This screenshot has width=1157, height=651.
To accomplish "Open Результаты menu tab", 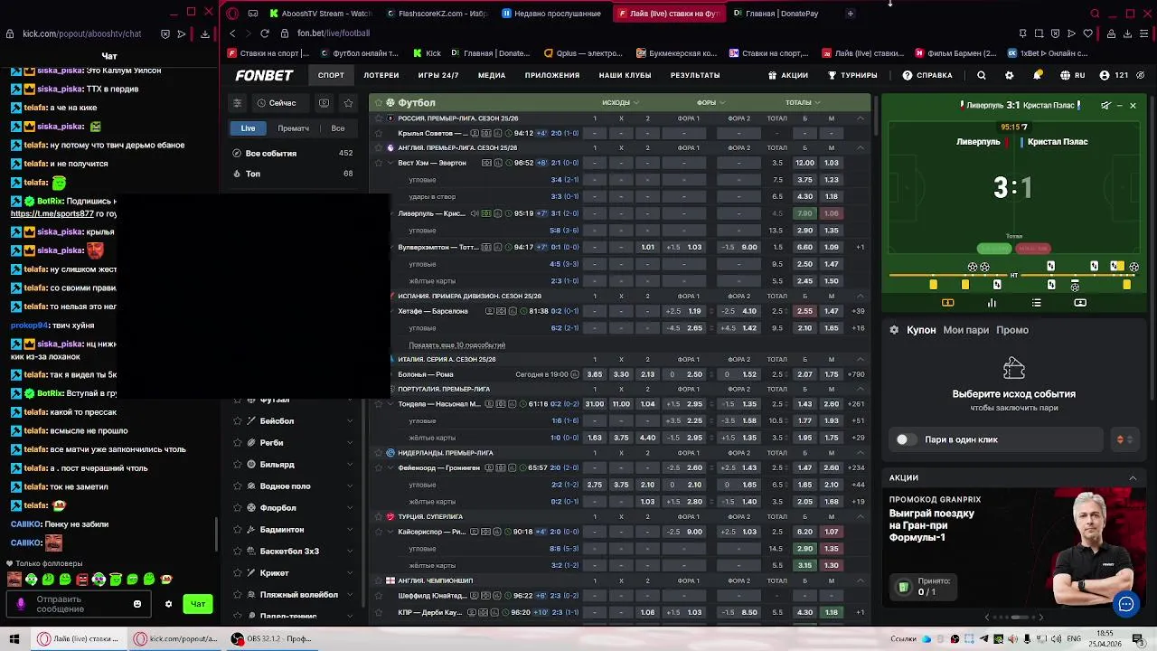I will 695,76.
